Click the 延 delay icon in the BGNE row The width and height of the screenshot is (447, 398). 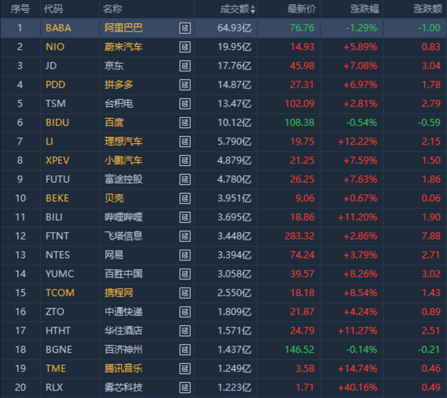point(185,350)
